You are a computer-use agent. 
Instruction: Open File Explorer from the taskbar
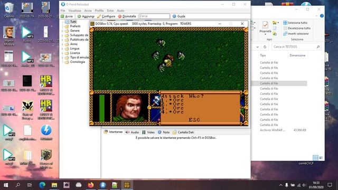tap(54, 185)
